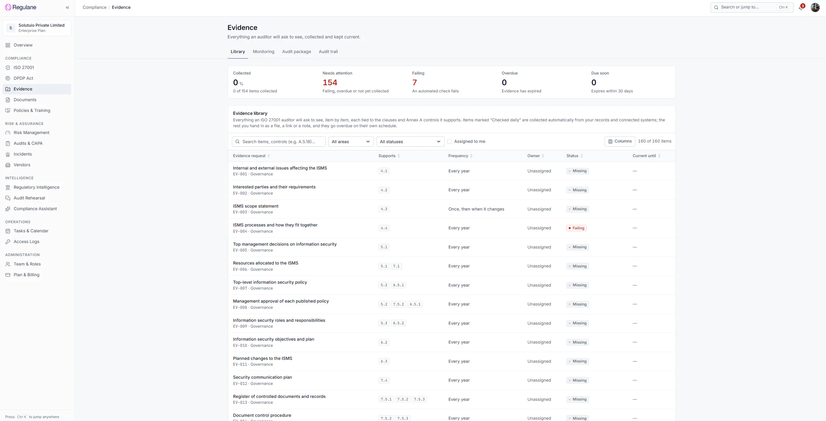826x421 pixels.
Task: Switch to the Audit trail tab
Action: click(x=328, y=52)
